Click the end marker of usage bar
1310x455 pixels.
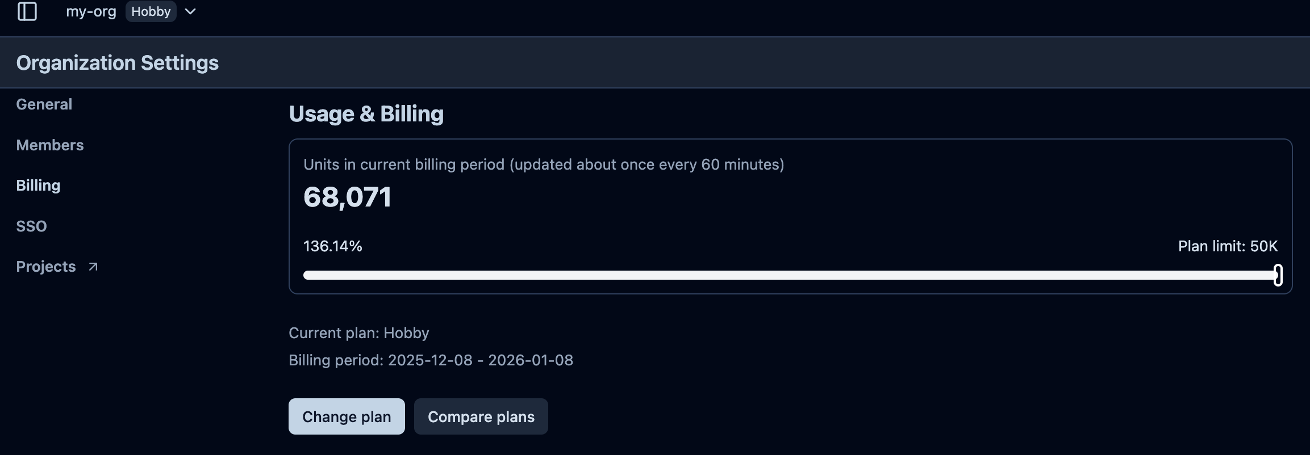coord(1278,275)
